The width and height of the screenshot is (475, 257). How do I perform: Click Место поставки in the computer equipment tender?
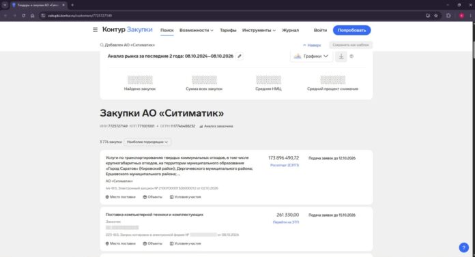(120, 243)
